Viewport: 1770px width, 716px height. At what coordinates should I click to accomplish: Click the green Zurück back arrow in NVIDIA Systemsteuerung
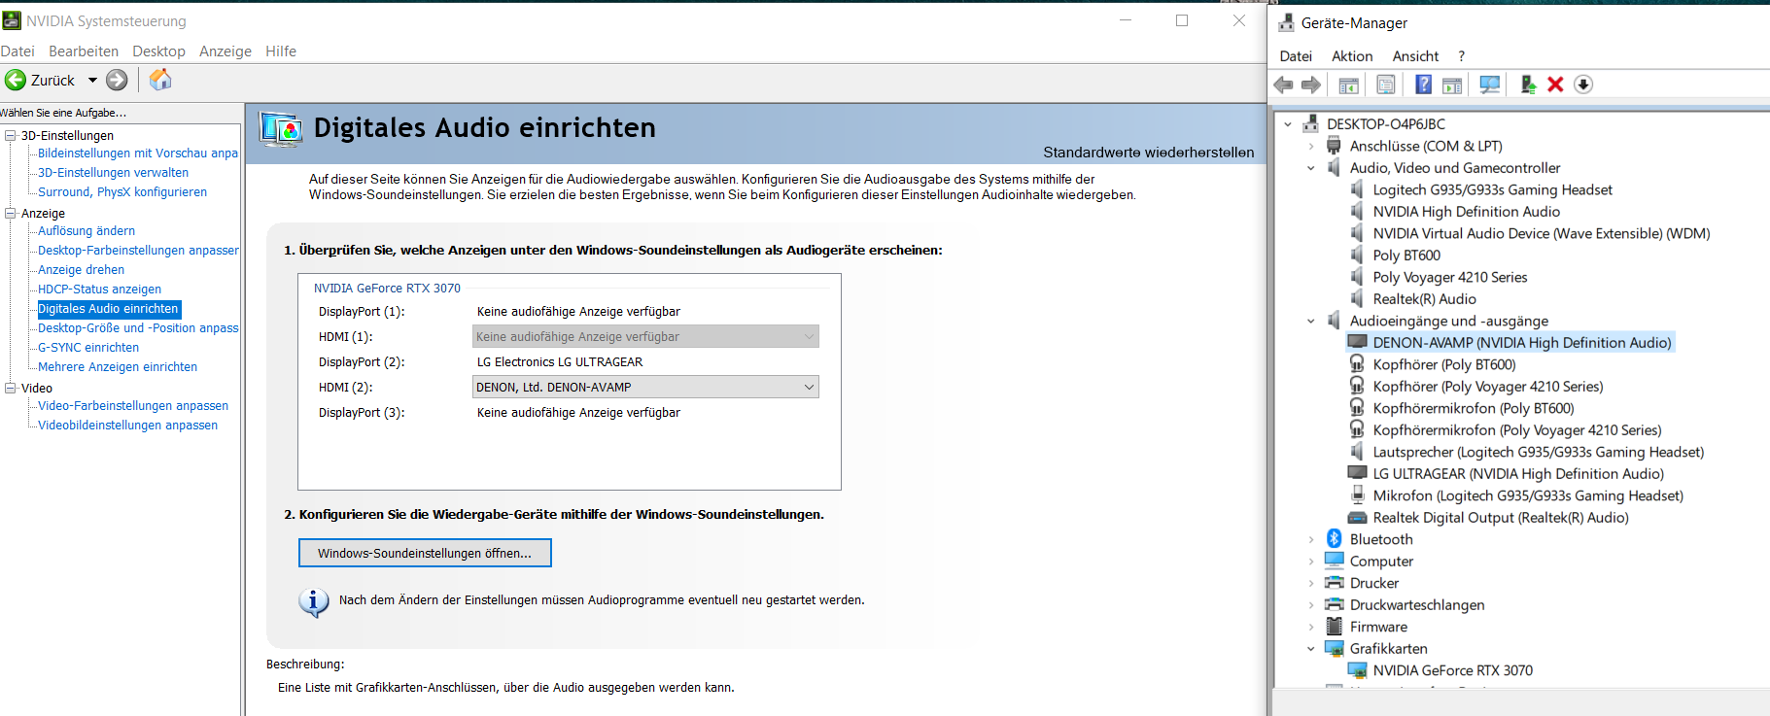pyautogui.click(x=16, y=80)
